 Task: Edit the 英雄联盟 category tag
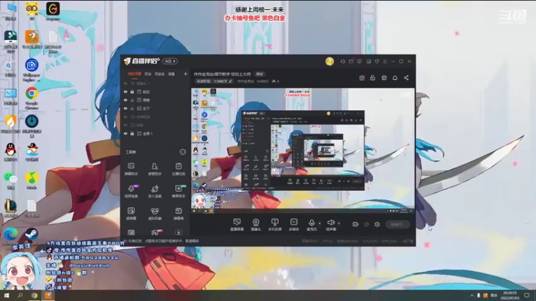coord(214,81)
